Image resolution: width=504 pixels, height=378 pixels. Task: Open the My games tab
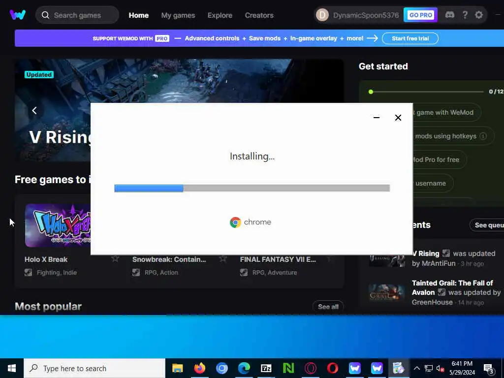[178, 15]
